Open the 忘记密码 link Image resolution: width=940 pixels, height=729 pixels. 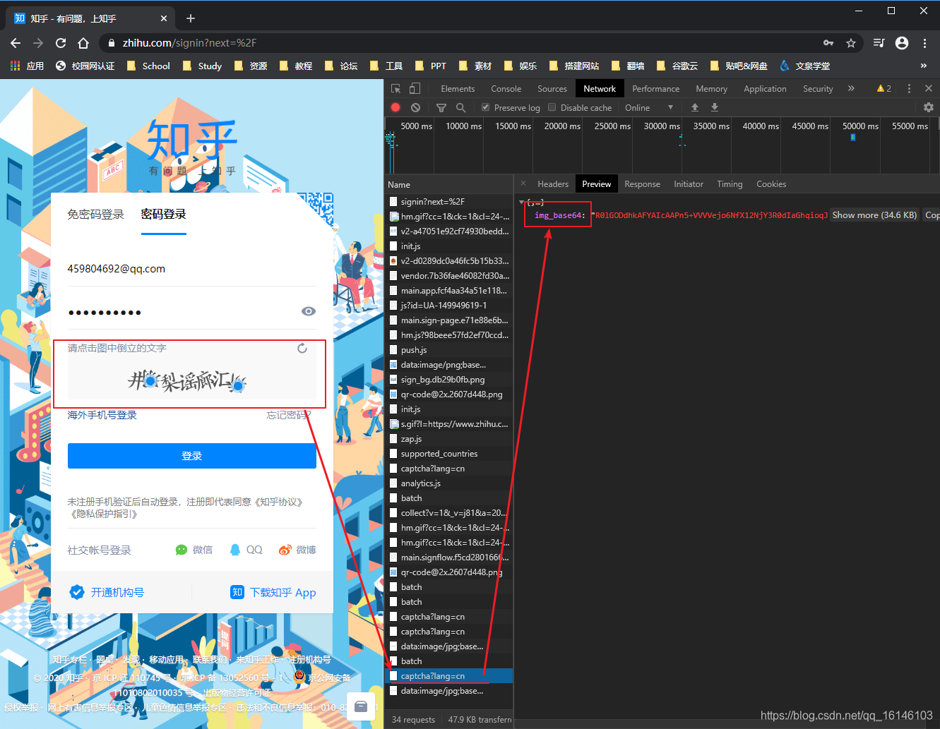click(288, 415)
